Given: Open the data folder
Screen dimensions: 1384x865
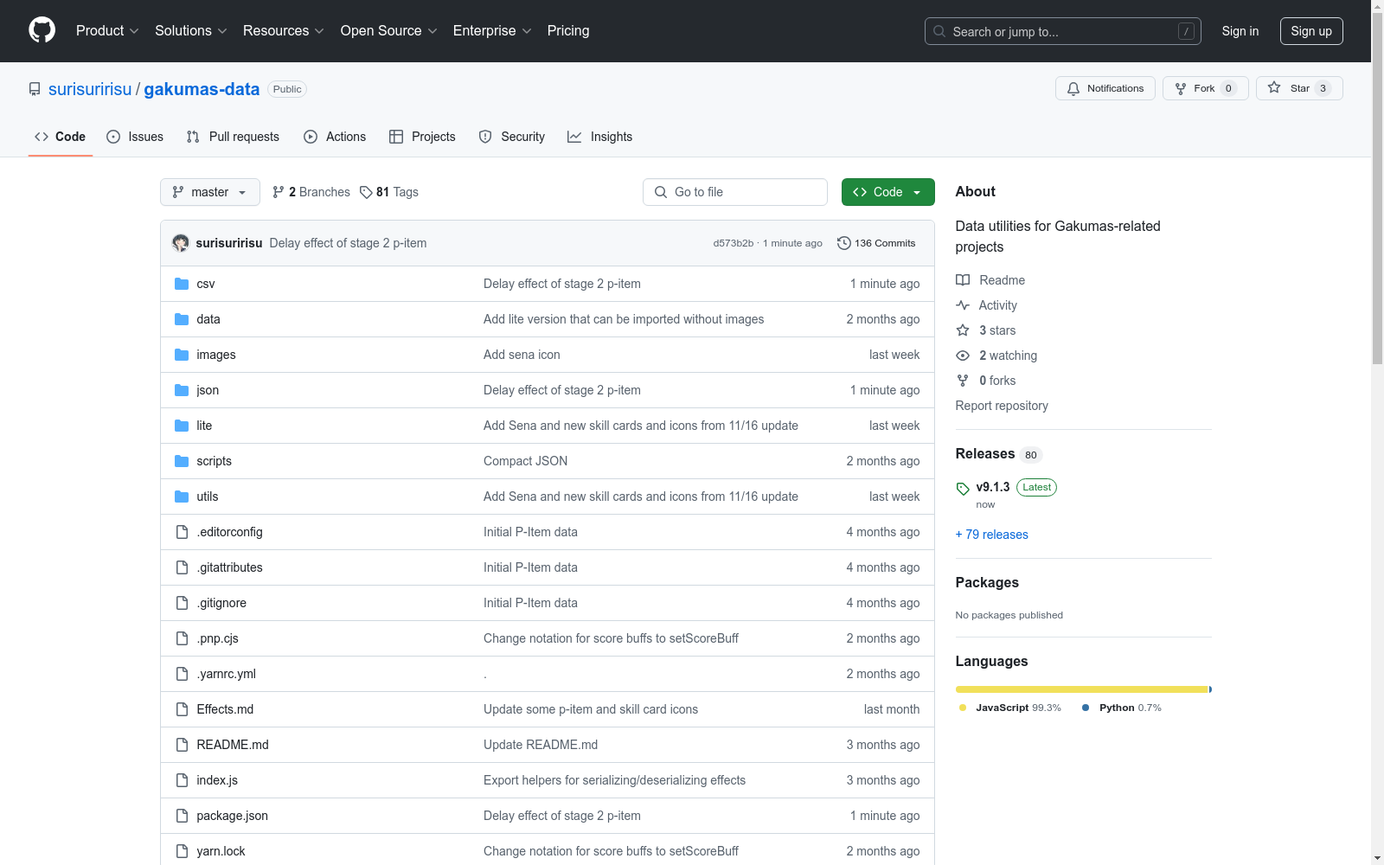Looking at the screenshot, I should (208, 319).
